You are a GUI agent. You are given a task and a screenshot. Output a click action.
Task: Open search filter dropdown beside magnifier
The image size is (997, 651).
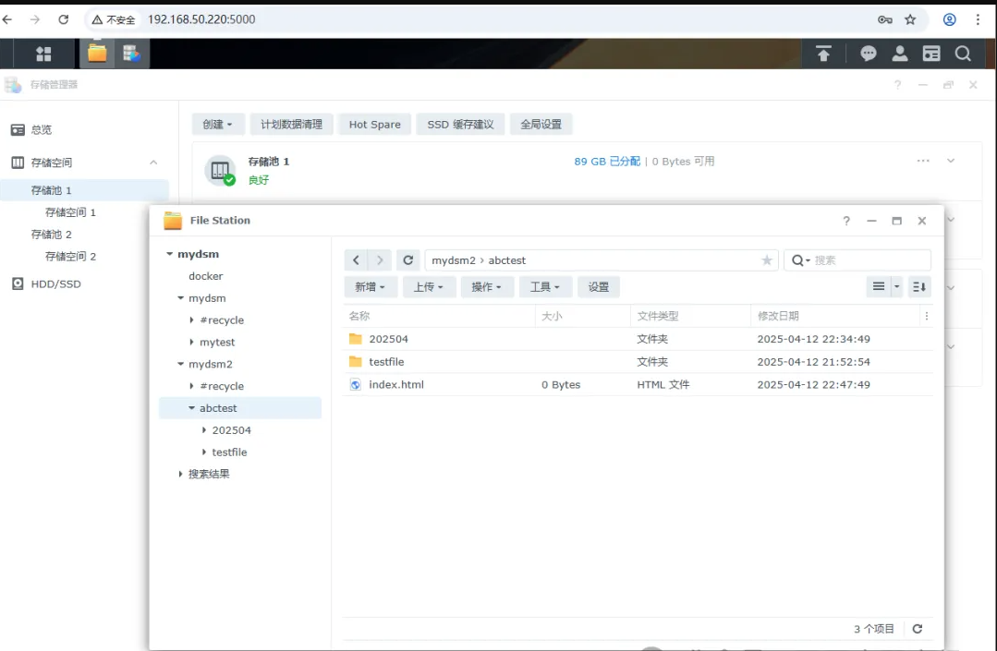tap(800, 260)
